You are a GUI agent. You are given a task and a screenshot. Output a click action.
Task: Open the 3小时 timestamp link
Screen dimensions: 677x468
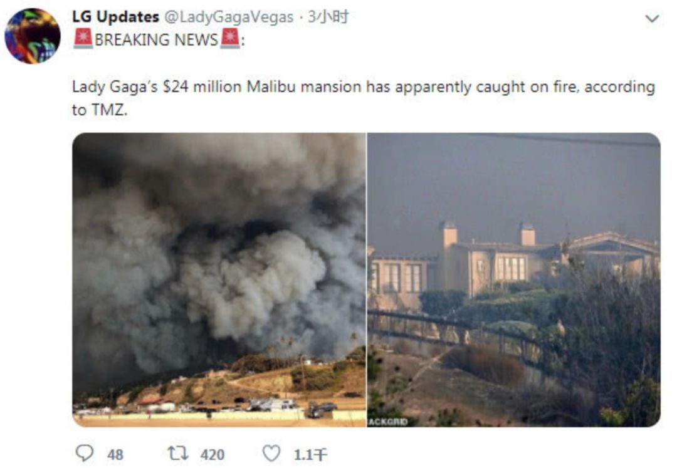[328, 18]
